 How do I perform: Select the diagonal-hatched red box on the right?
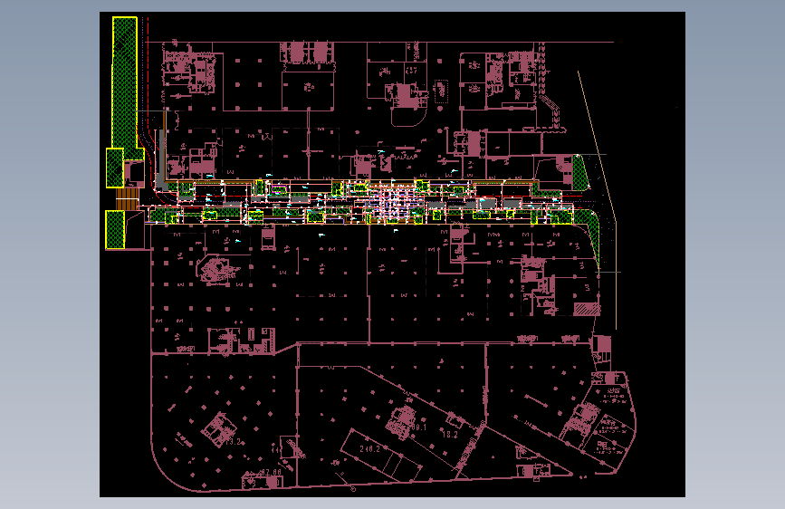[x=586, y=309]
